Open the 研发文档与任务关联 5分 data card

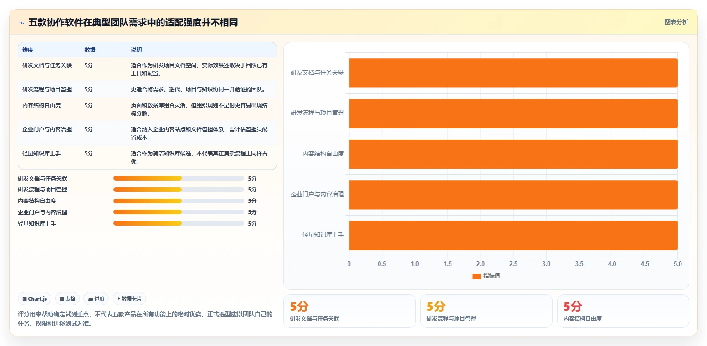pyautogui.click(x=349, y=311)
